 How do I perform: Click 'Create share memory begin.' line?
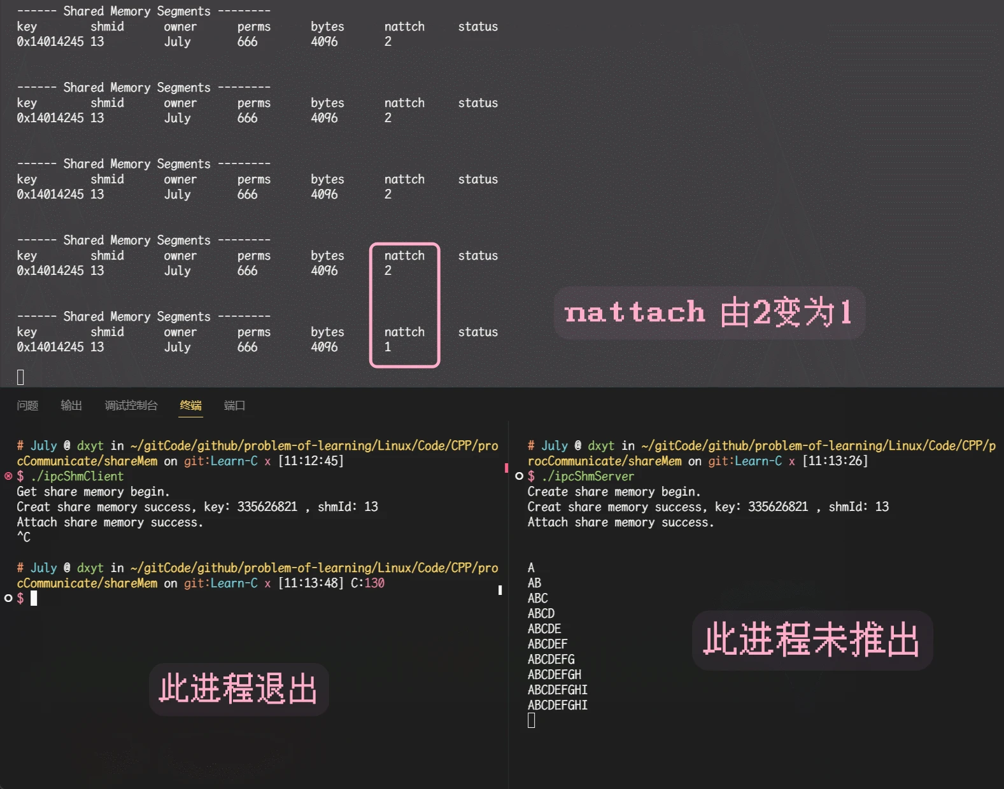point(614,491)
